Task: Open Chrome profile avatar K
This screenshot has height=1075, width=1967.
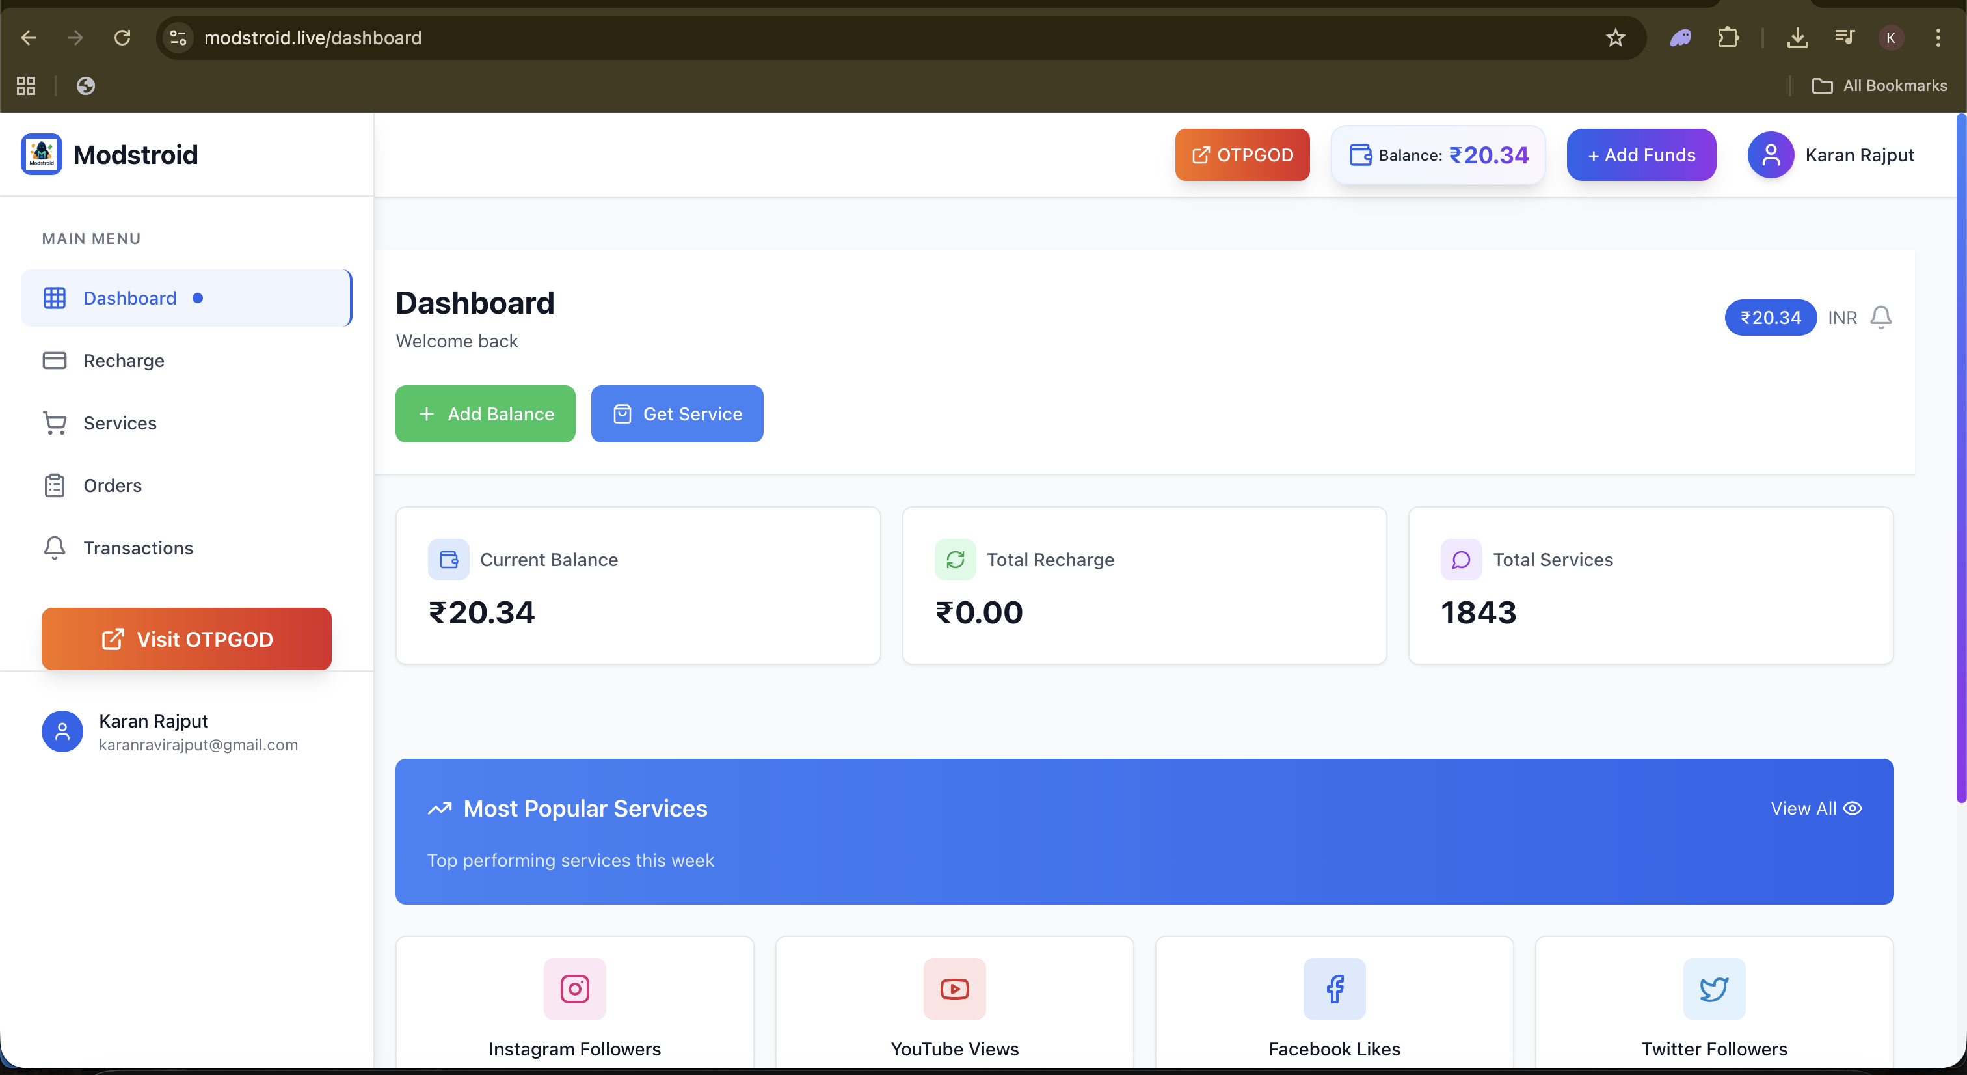Action: click(x=1891, y=38)
